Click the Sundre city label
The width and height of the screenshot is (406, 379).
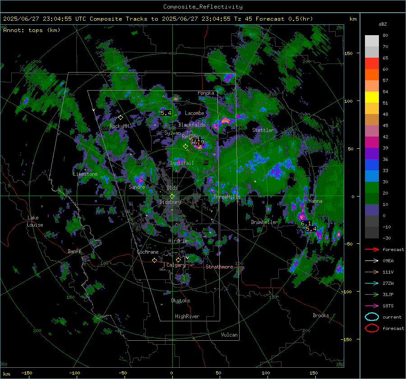tap(137, 187)
